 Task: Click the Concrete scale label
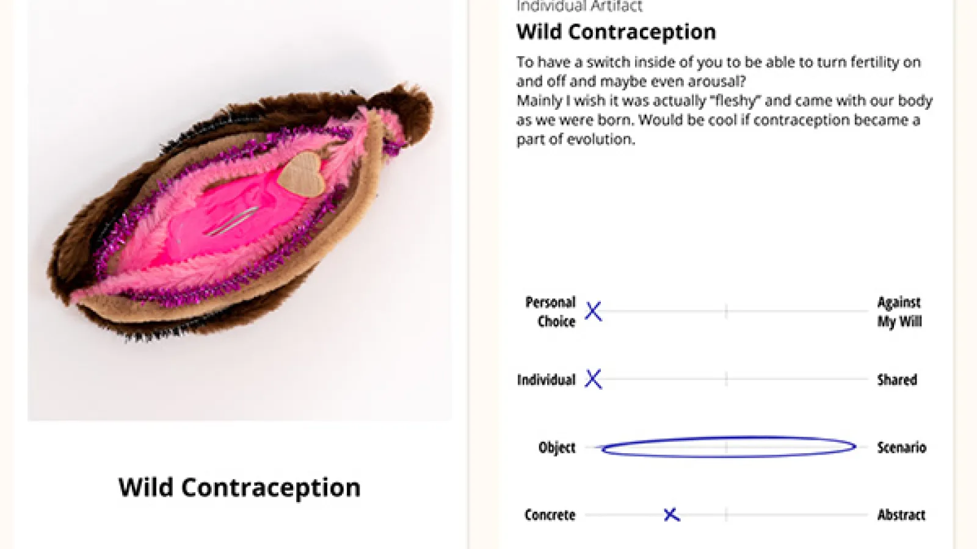coord(550,515)
